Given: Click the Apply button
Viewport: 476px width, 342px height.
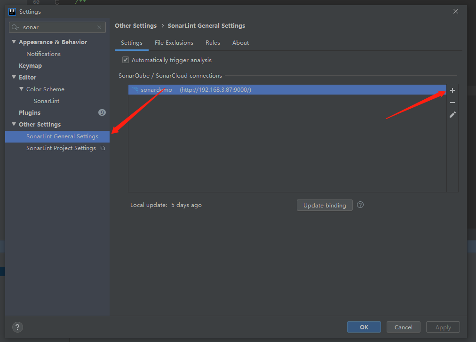Looking at the screenshot, I should [x=443, y=327].
